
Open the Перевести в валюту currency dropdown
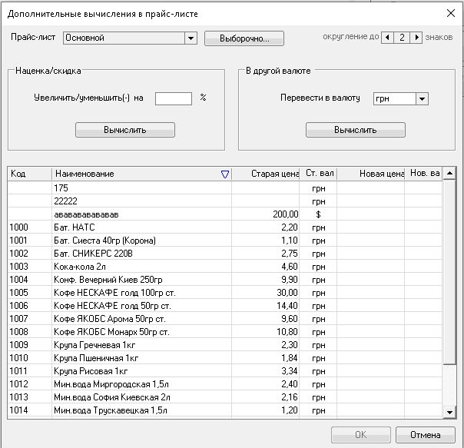pos(422,98)
